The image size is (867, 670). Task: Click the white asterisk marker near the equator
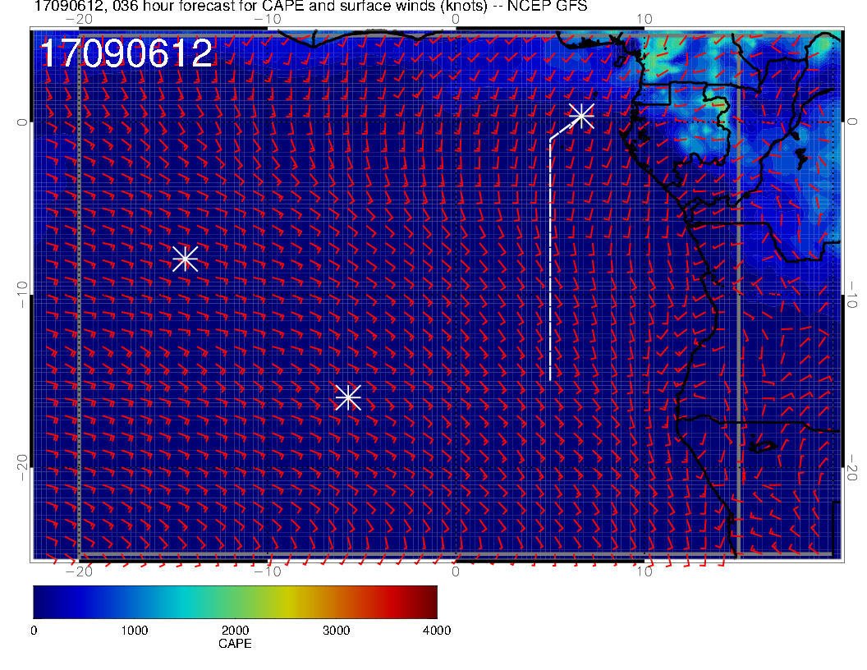(x=581, y=116)
